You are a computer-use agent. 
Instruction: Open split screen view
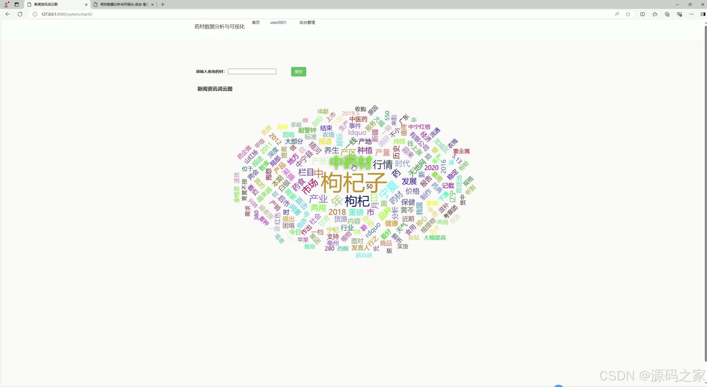click(642, 14)
